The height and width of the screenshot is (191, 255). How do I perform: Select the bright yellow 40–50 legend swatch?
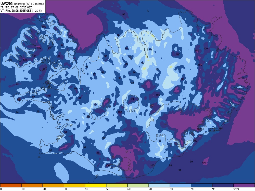96,185
